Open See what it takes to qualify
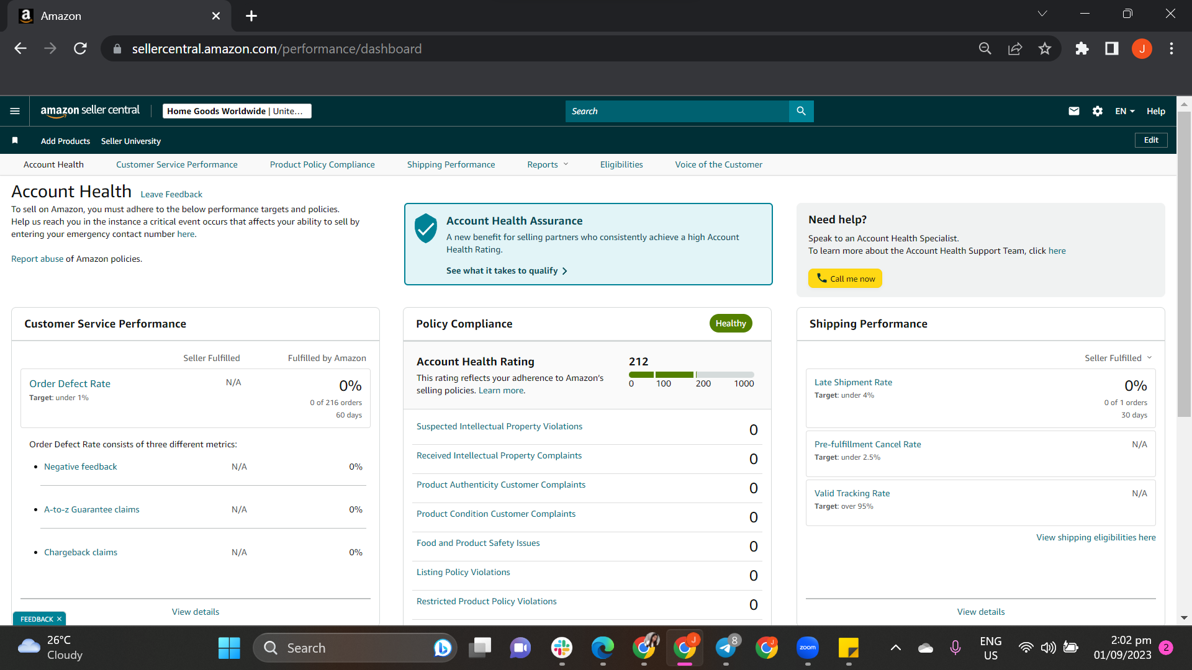Viewport: 1192px width, 670px height. click(x=507, y=270)
